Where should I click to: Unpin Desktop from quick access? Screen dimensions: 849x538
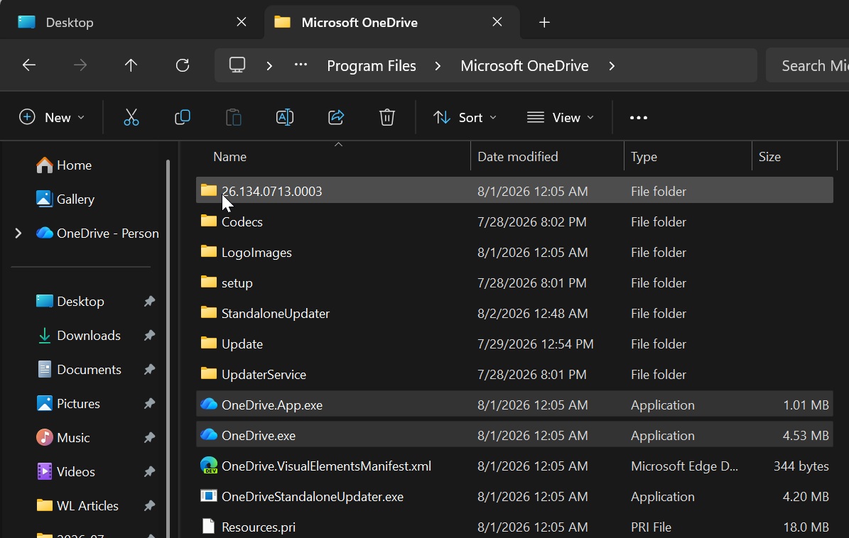click(x=149, y=301)
